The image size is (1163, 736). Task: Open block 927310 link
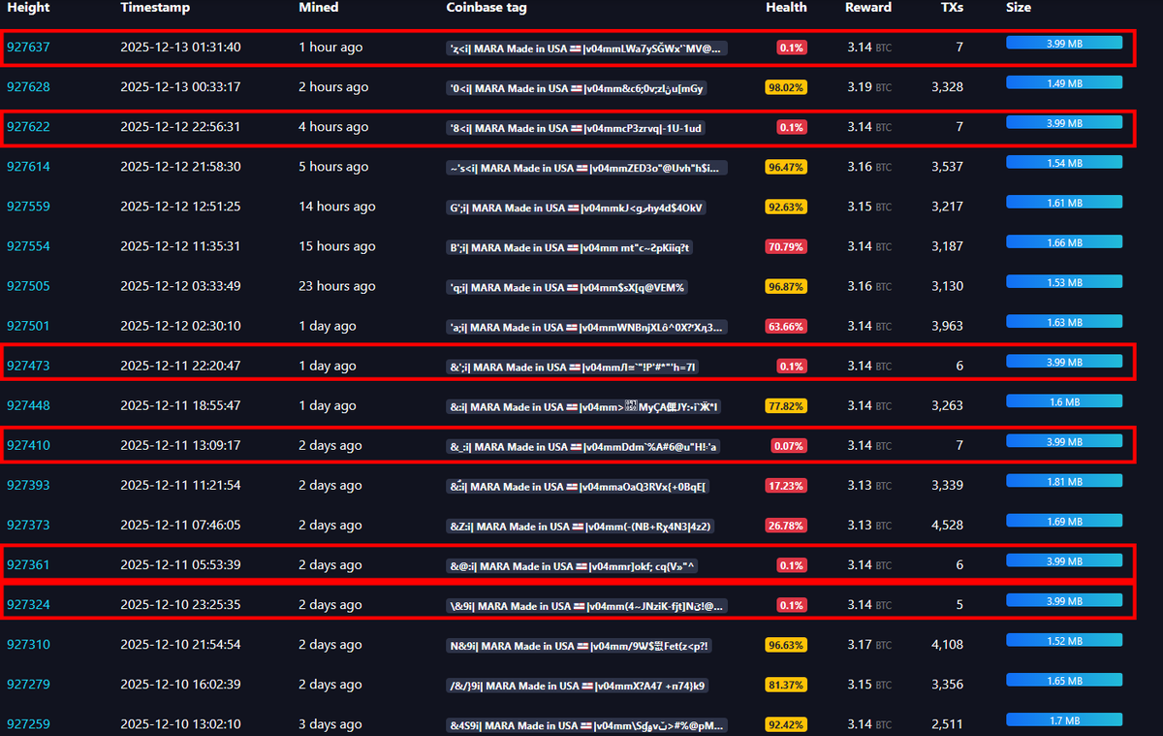tap(28, 645)
